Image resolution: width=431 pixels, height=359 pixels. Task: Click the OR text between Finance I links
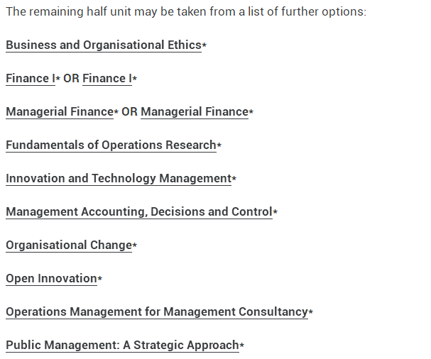[71, 79]
